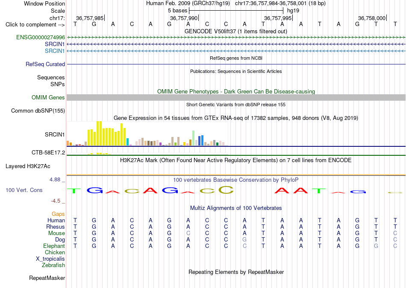Image resolution: width=406 pixels, height=288 pixels.
Task: Click Repeating Elements by RepeatMasker title
Action: (x=236, y=272)
